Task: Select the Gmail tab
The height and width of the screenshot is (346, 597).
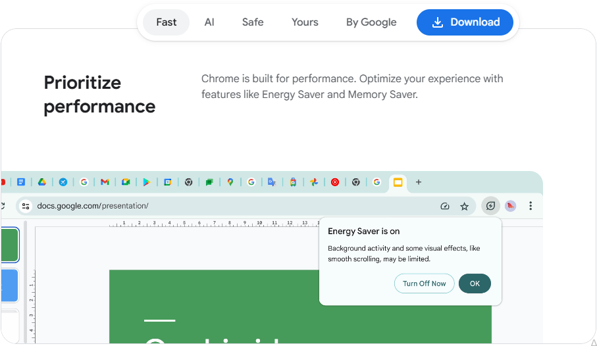Action: [105, 182]
